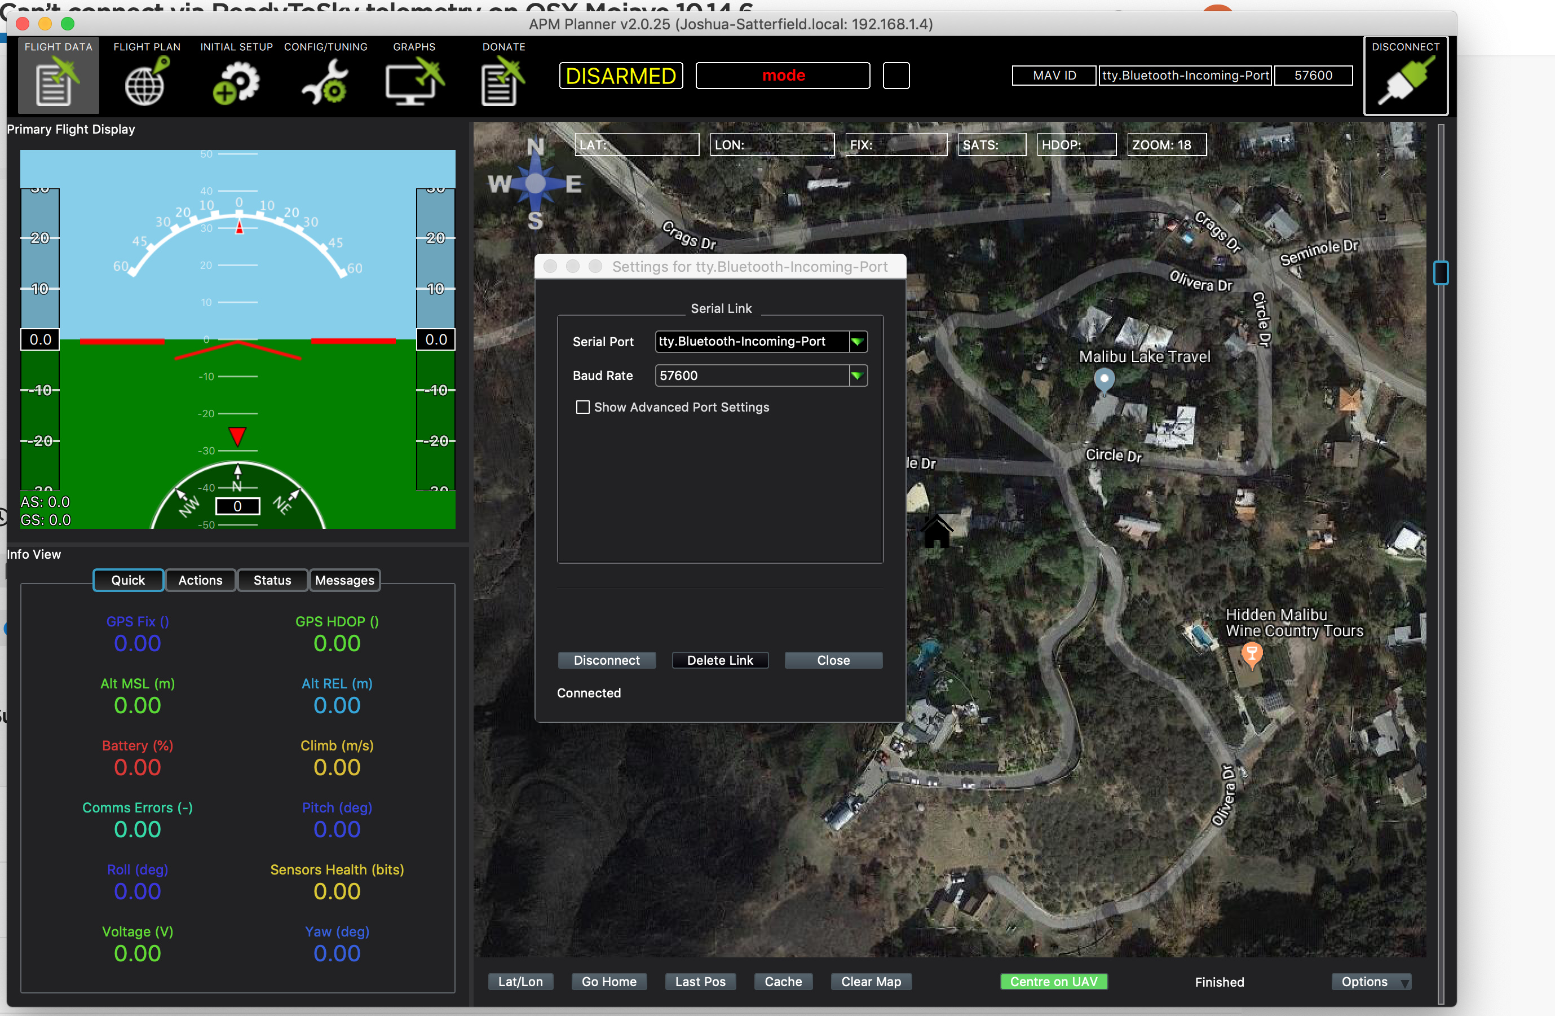
Task: Click the Clear Map button
Action: 871,982
